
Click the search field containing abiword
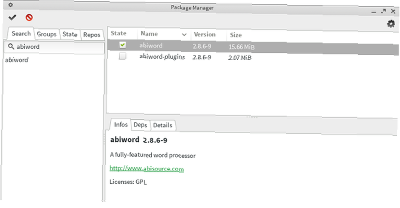pos(54,47)
